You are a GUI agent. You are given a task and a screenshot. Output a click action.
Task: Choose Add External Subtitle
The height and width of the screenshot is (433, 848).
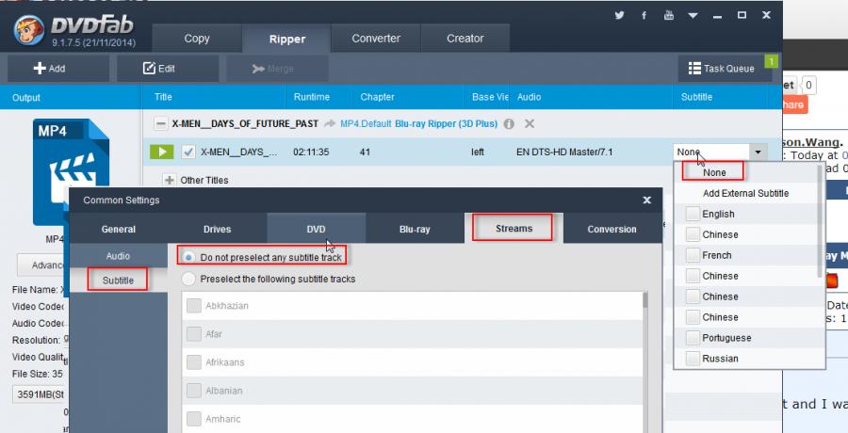[x=746, y=193]
